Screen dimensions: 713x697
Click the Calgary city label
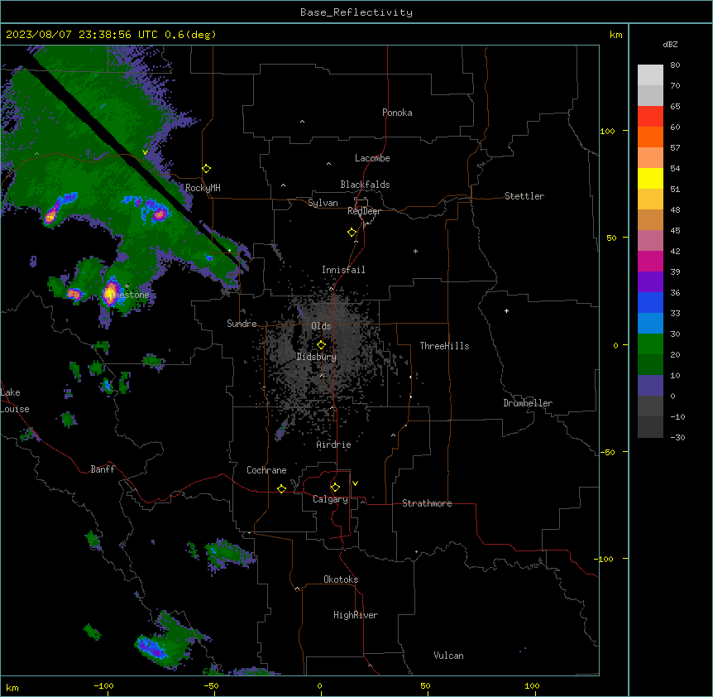click(330, 499)
